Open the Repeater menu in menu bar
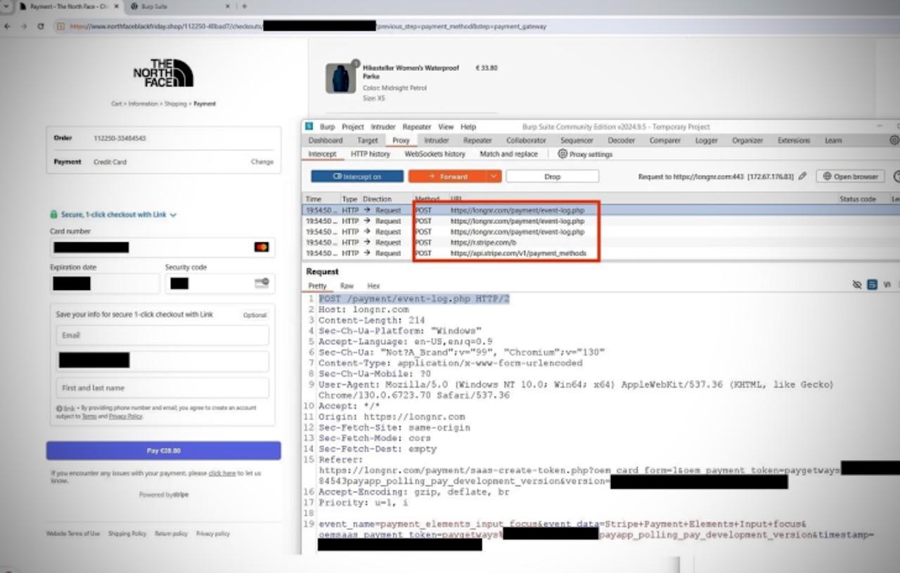The height and width of the screenshot is (573, 900). pyautogui.click(x=416, y=127)
